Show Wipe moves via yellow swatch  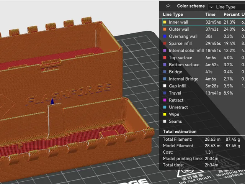point(165,114)
